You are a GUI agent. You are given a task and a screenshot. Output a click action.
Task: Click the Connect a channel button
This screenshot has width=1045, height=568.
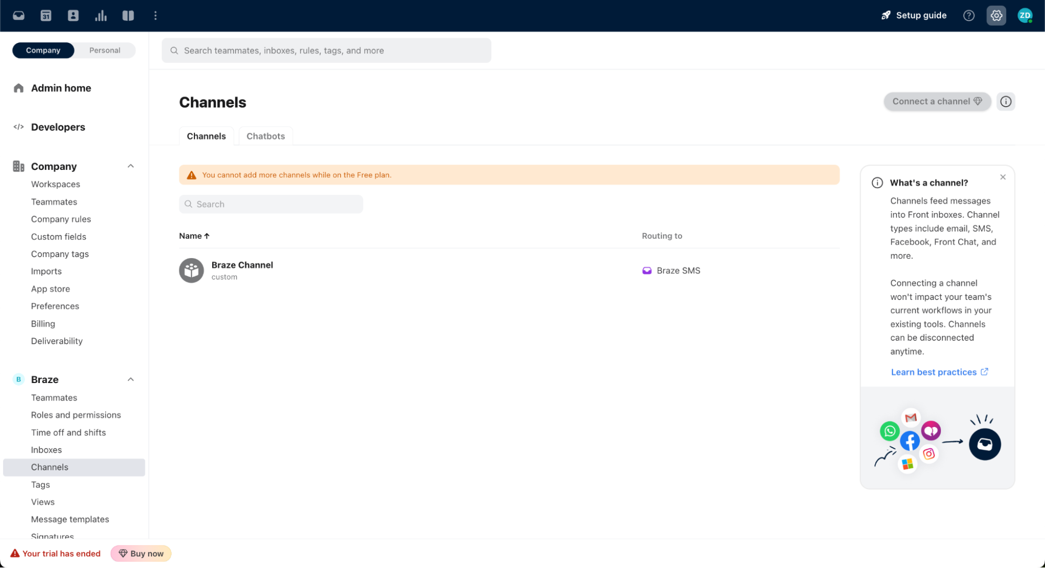click(937, 101)
